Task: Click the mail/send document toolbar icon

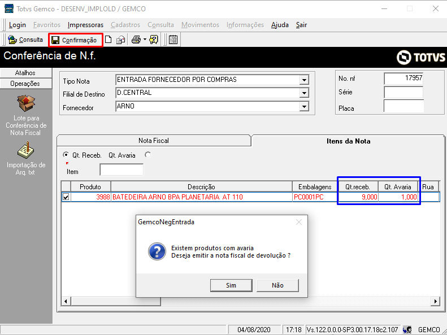Action: click(x=120, y=40)
